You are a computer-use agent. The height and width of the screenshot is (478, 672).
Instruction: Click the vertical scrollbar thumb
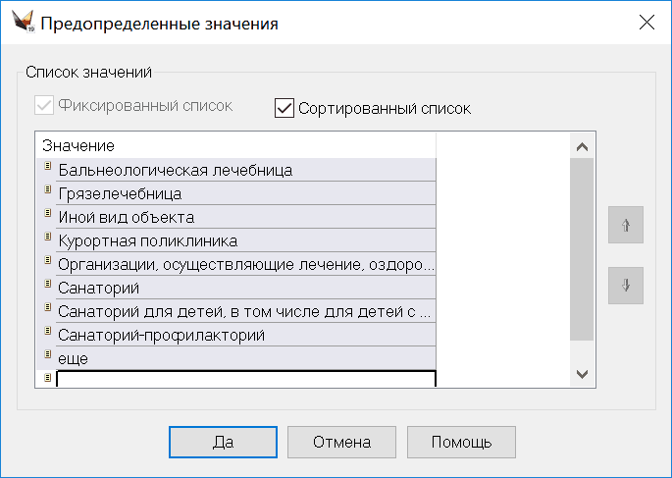point(582,249)
